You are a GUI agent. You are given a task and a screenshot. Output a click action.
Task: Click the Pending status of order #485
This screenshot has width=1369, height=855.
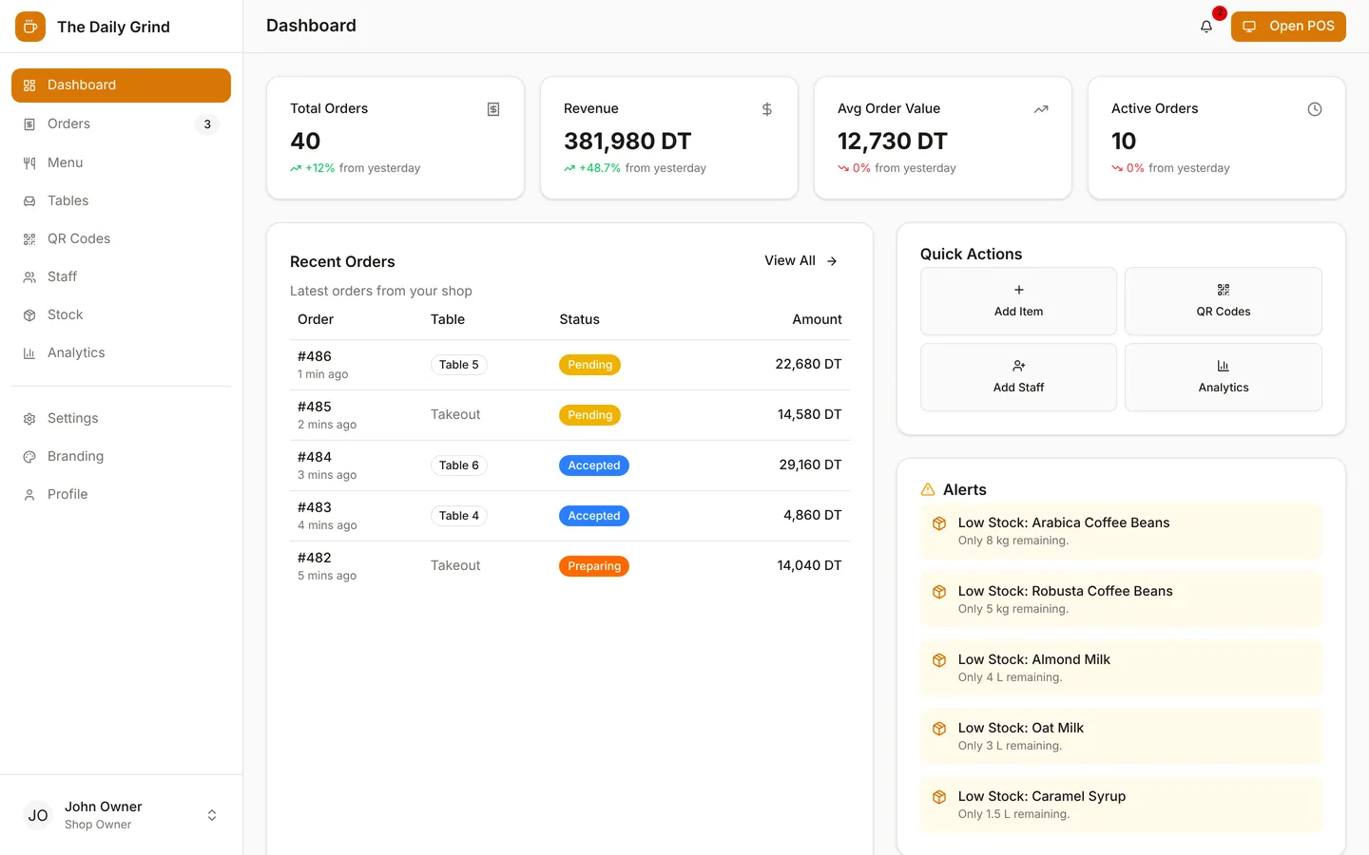click(590, 415)
